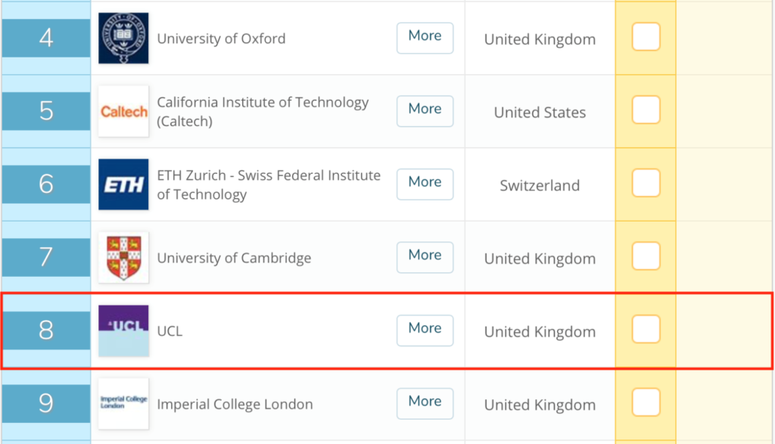Open the University of Cambridge name link
This screenshot has height=444, width=775.
click(234, 258)
